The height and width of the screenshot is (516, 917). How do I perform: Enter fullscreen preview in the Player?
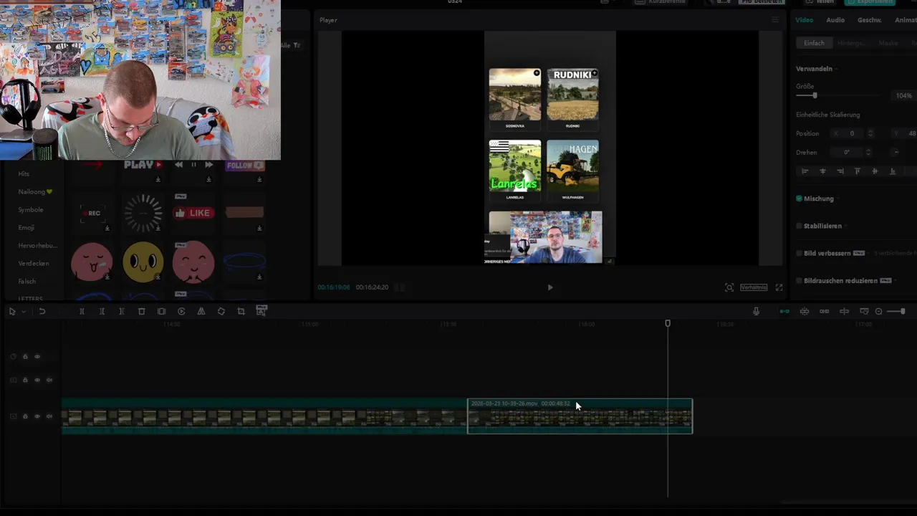pyautogui.click(x=779, y=287)
